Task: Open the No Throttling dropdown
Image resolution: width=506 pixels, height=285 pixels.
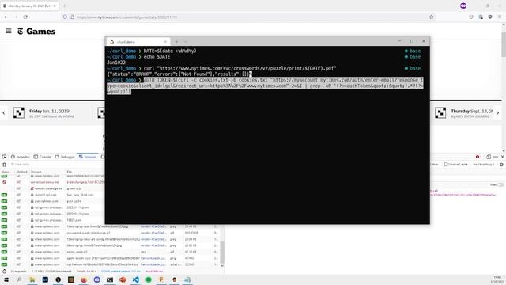Action: click(x=483, y=165)
